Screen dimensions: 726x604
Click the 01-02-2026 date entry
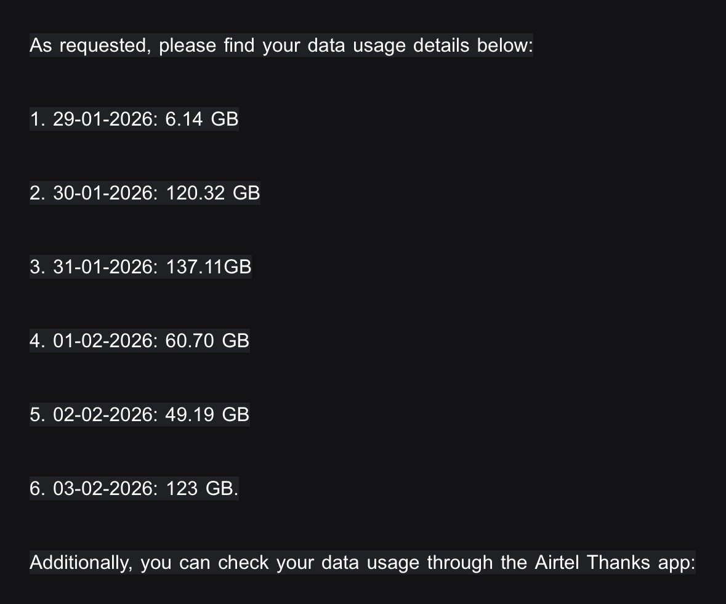(105, 340)
